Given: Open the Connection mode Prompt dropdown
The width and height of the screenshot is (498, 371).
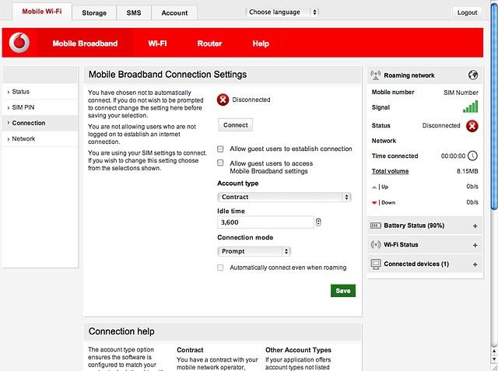Looking at the screenshot, I should pos(254,251).
